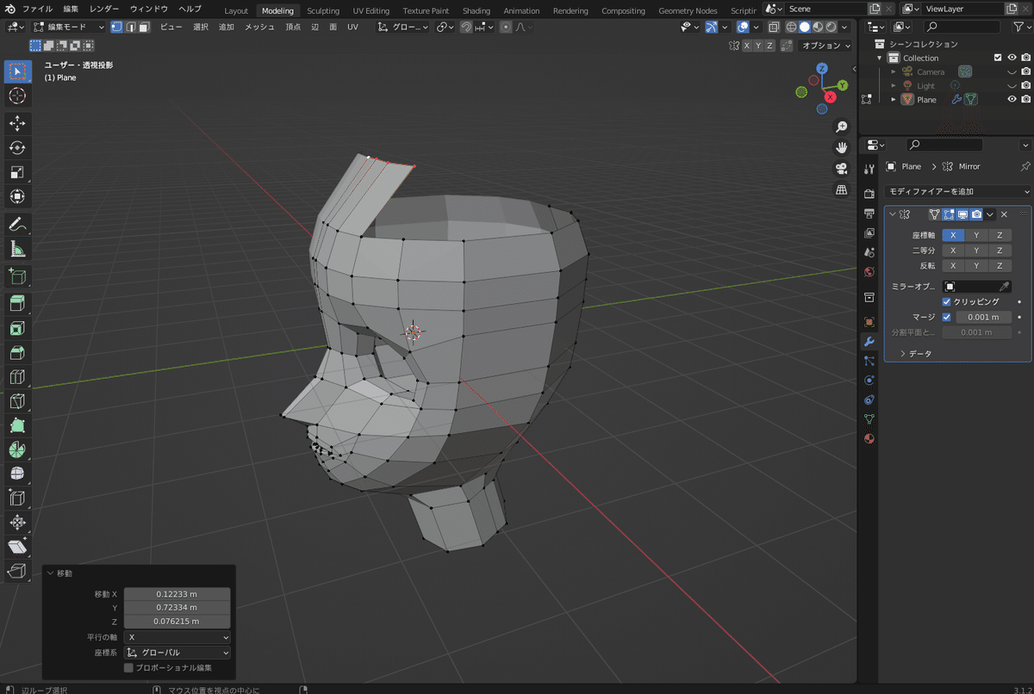Toggle 座標軸 Y mirror axis

[976, 235]
